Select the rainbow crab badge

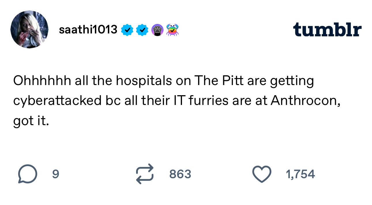(172, 30)
